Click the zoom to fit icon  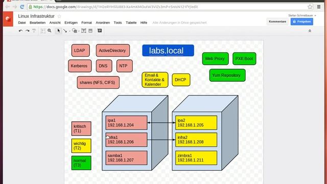43,31
